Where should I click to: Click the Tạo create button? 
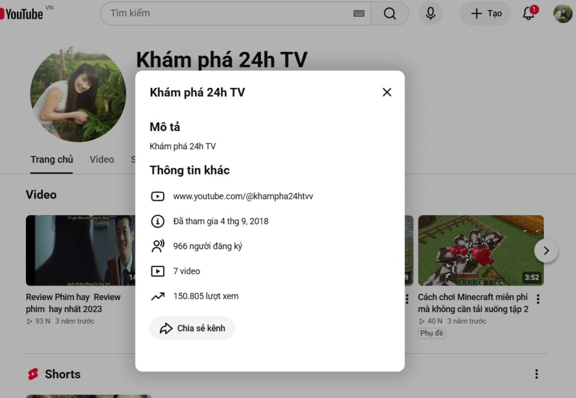click(485, 14)
